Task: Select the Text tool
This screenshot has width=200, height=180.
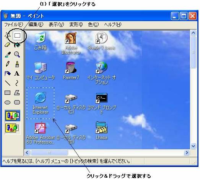Action: point(17,73)
